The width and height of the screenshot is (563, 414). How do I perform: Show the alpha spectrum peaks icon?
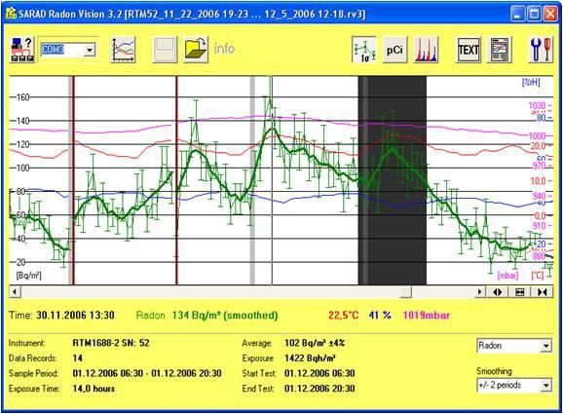pos(426,50)
